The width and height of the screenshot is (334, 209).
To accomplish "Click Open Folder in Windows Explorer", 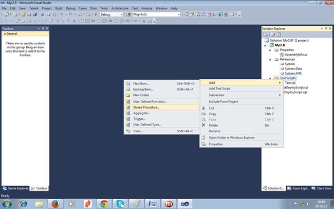I will pos(242,137).
